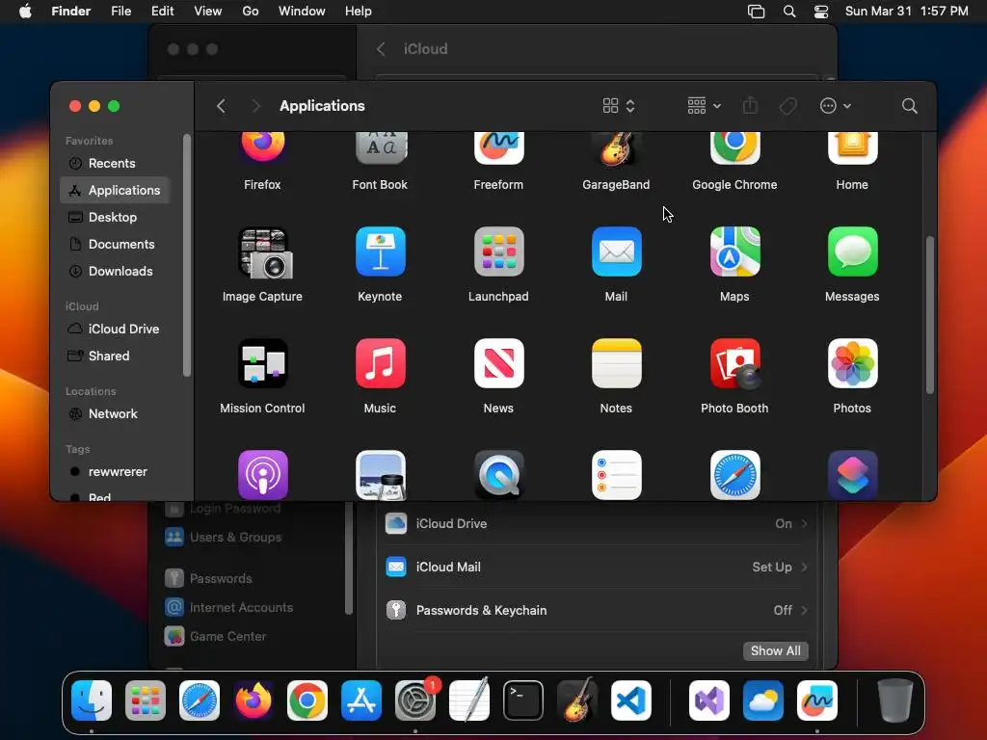987x740 pixels.
Task: Click the Finder forward arrow
Action: click(x=255, y=106)
